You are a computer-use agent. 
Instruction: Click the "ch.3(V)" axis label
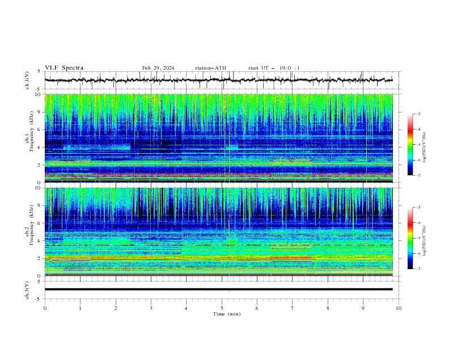pyautogui.click(x=27, y=290)
